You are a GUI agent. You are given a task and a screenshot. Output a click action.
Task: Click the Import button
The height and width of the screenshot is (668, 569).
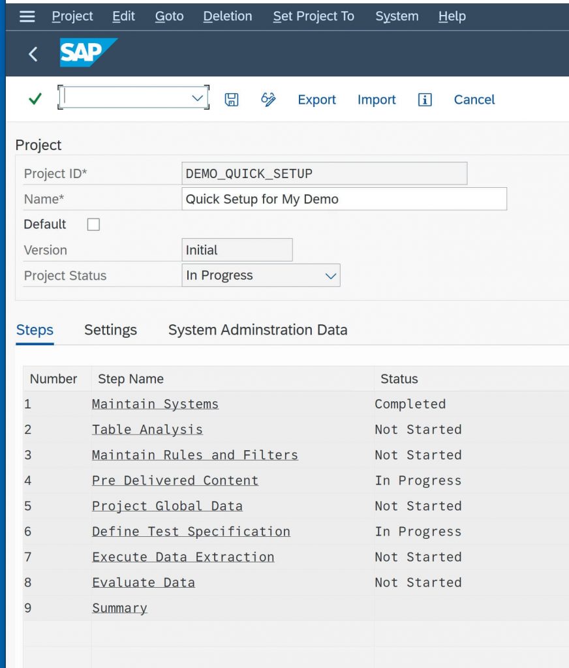[377, 100]
